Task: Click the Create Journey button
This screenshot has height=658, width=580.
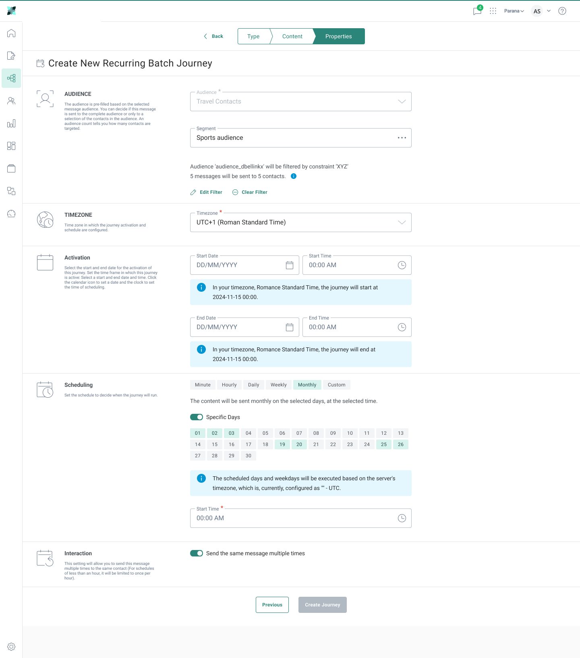Action: pyautogui.click(x=323, y=605)
